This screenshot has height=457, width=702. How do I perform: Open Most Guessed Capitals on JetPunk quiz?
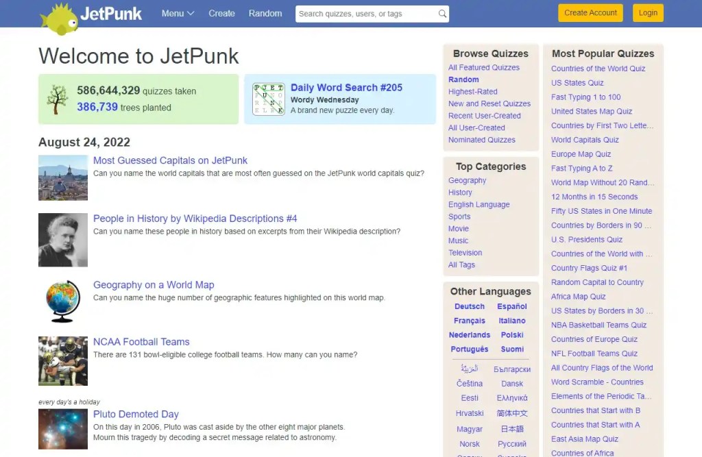(x=170, y=160)
